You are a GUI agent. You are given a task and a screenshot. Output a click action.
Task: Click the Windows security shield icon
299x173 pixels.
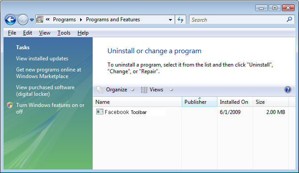pos(10,105)
